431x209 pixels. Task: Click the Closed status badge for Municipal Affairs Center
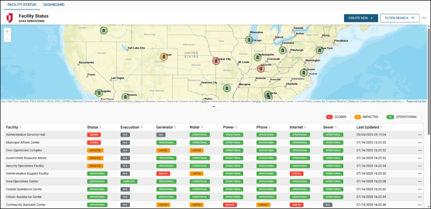click(94, 143)
